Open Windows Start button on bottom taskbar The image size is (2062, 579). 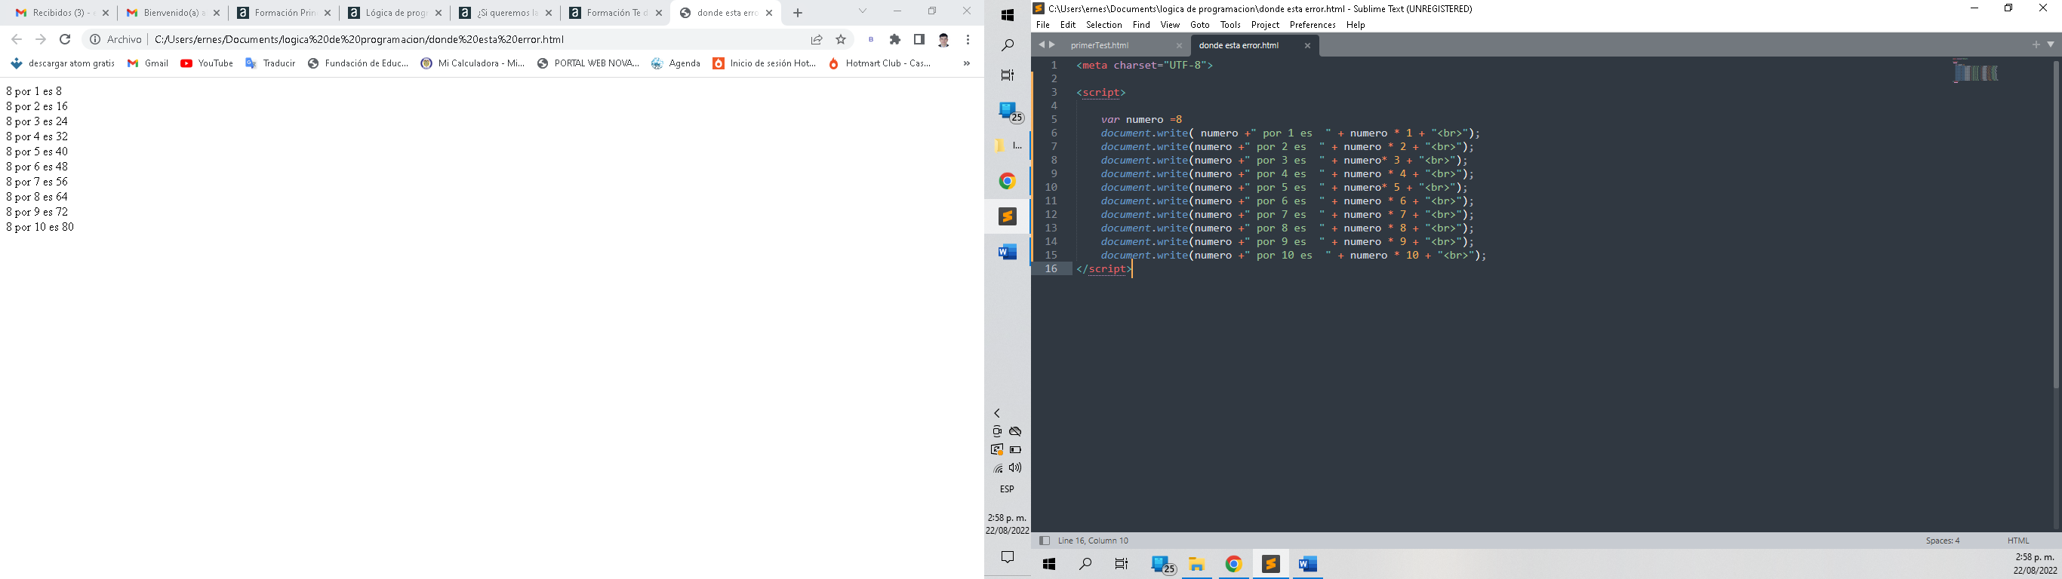click(1048, 565)
